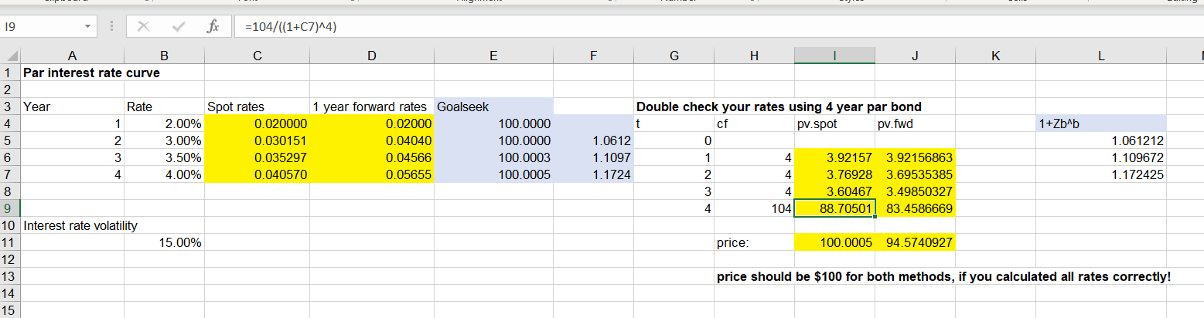Select the 'cf' header cell

click(x=754, y=123)
